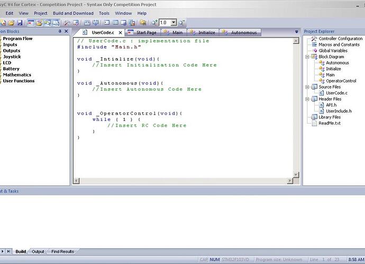This screenshot has width=365, height=264.
Task: Open Global Variables in Project Explorer
Action: [333, 51]
